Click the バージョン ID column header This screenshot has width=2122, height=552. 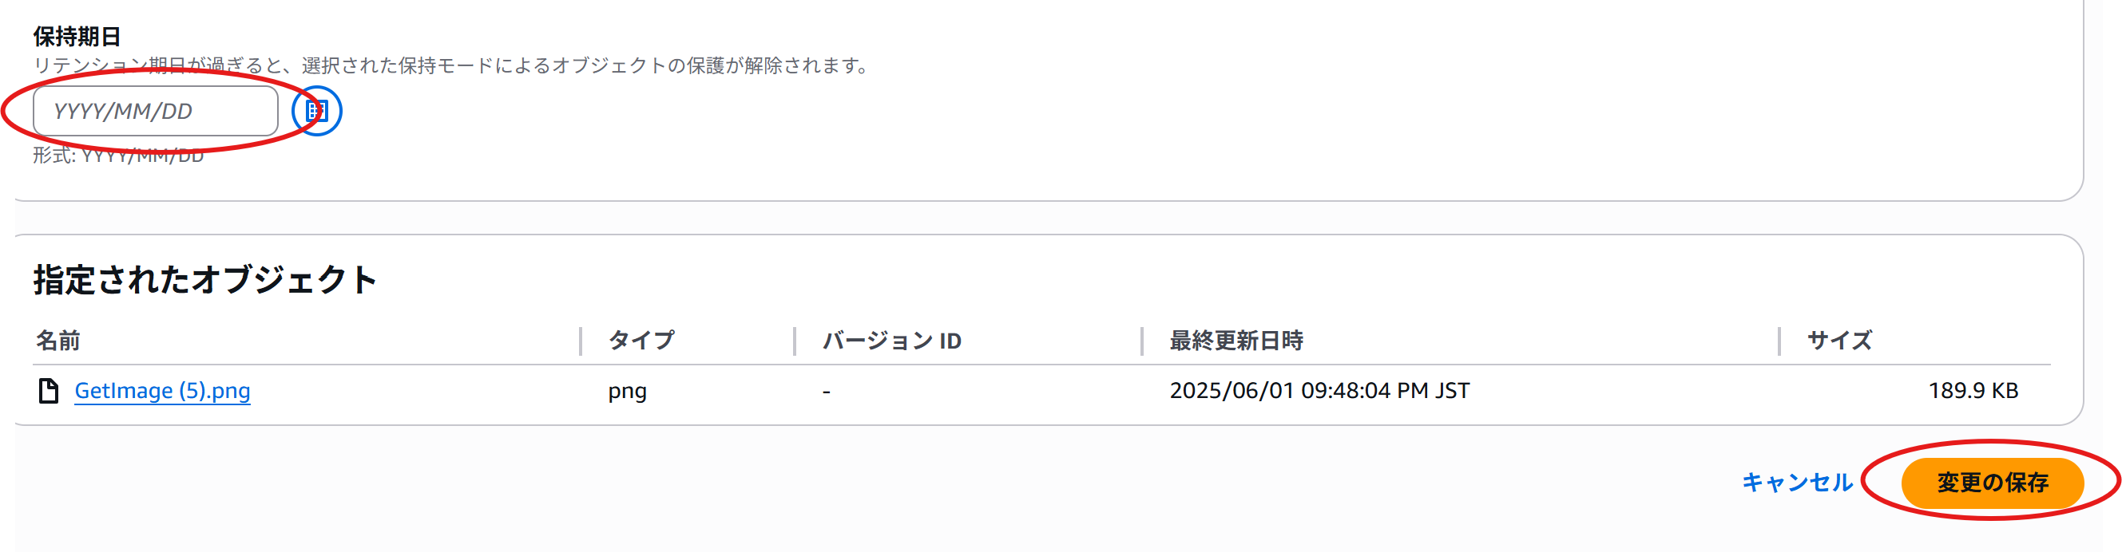coord(892,341)
